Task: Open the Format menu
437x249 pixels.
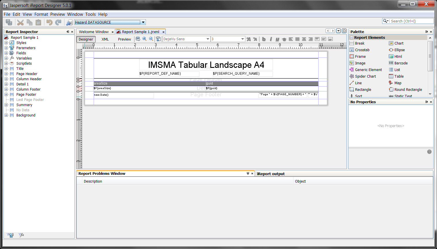Action: (x=41, y=14)
